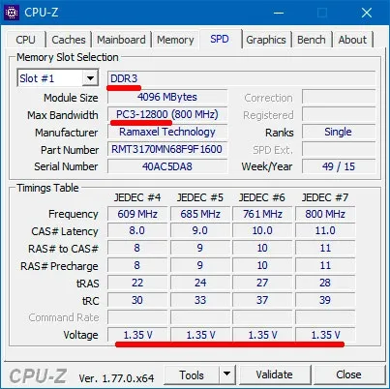The image size is (390, 389).
Task: Click the PC3-12800 (800 MHz) bandwidth value
Action: coord(167,114)
